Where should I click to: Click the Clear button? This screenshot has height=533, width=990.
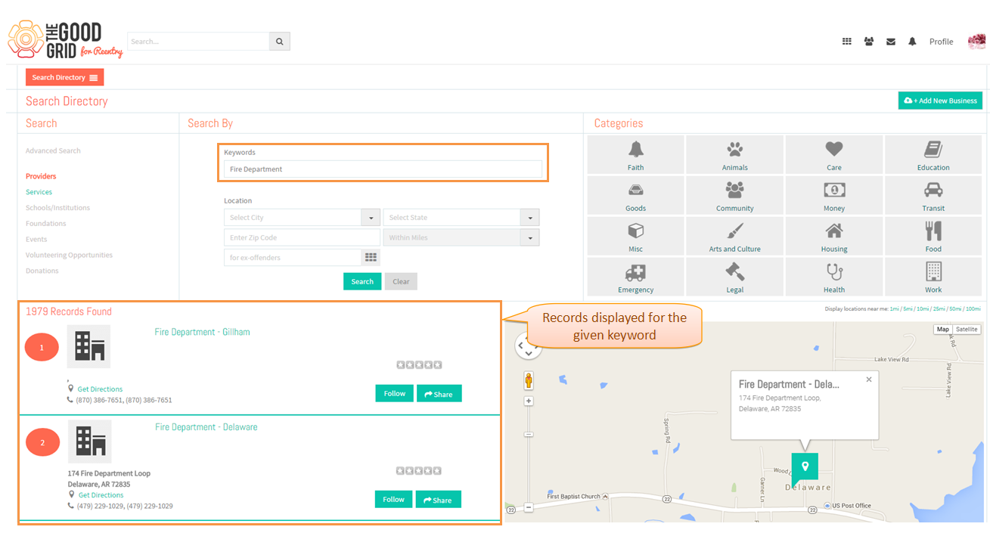[401, 281]
